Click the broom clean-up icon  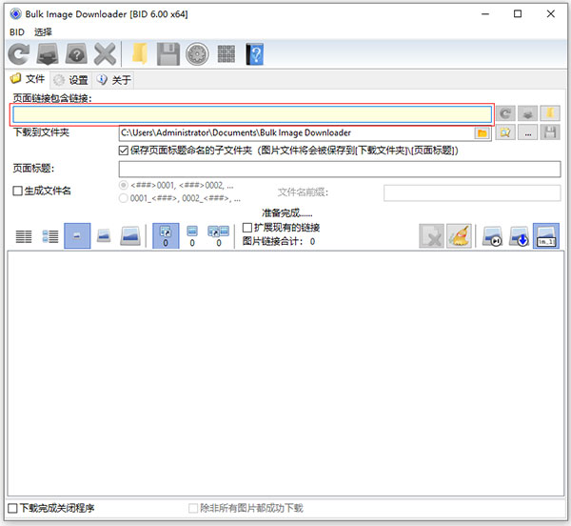coord(459,236)
